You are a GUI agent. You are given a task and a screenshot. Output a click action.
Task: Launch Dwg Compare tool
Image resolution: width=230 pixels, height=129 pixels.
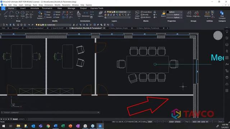(x=222, y=15)
